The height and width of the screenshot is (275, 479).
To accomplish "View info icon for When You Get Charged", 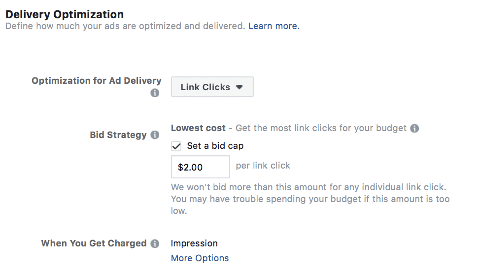I will point(155,243).
